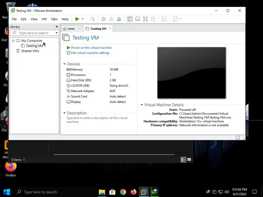Toggle the thumbnail bar view icon
The width and height of the screenshot is (263, 197).
pos(138,19)
